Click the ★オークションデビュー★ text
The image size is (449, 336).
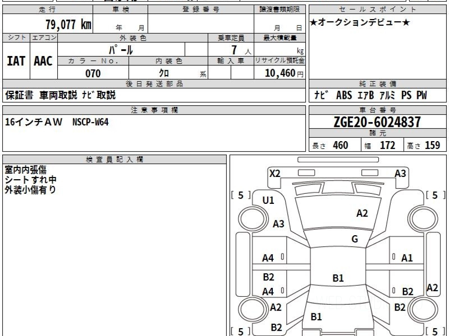coord(360,23)
